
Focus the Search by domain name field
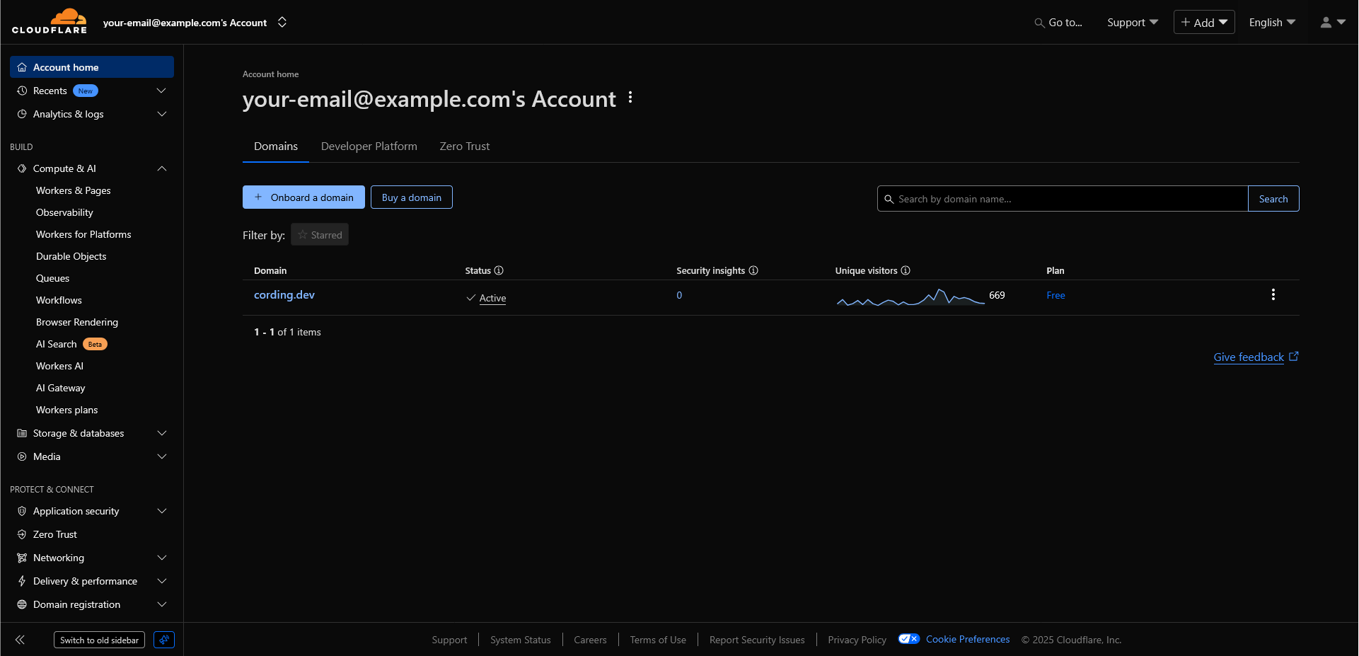(x=1063, y=199)
